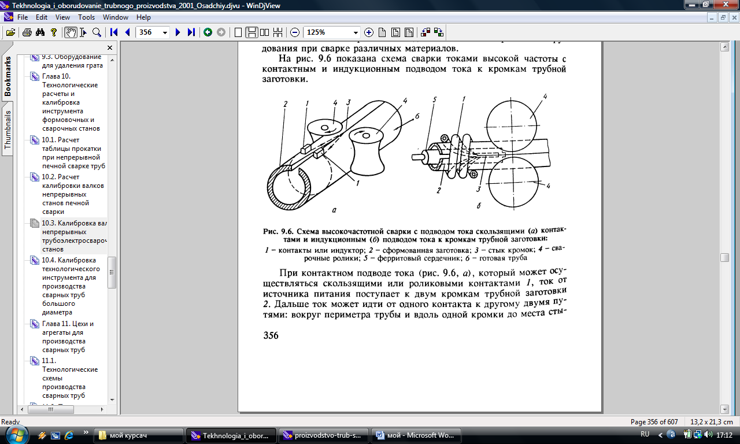Viewport: 740px width, 444px height.
Task: Open the File menu
Action: pyautogui.click(x=23, y=17)
